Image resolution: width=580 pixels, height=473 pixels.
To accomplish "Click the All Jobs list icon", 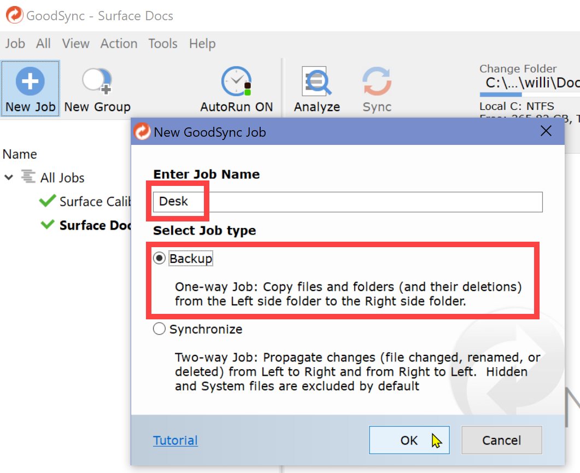I will [x=28, y=177].
